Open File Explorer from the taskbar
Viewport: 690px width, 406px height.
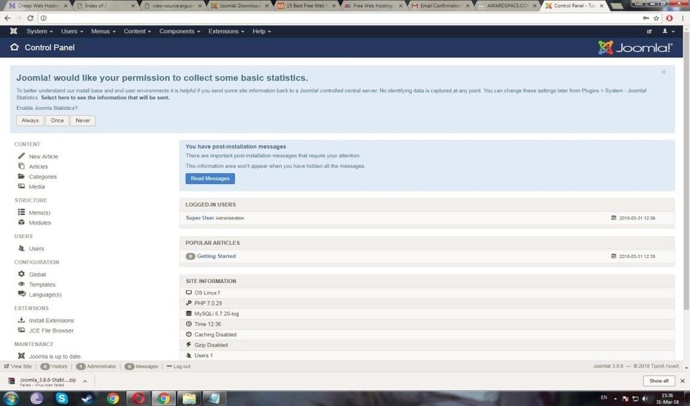pyautogui.click(x=190, y=398)
